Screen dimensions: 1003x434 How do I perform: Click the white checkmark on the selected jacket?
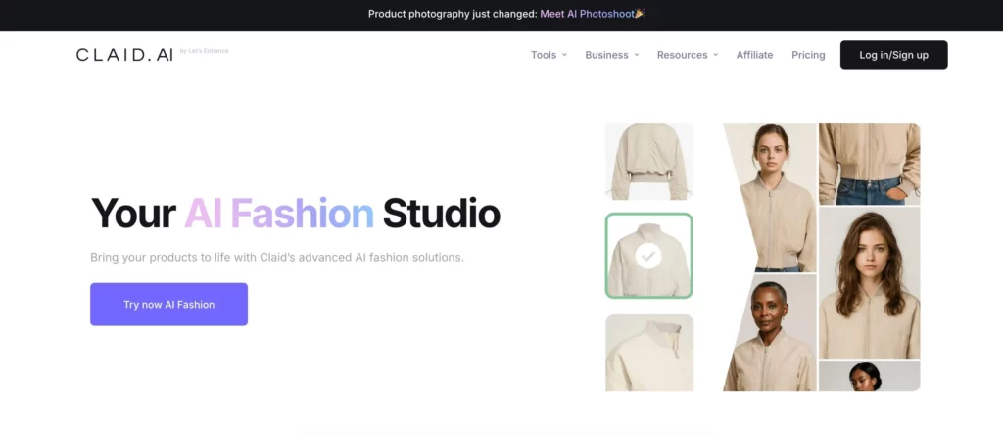tap(647, 257)
